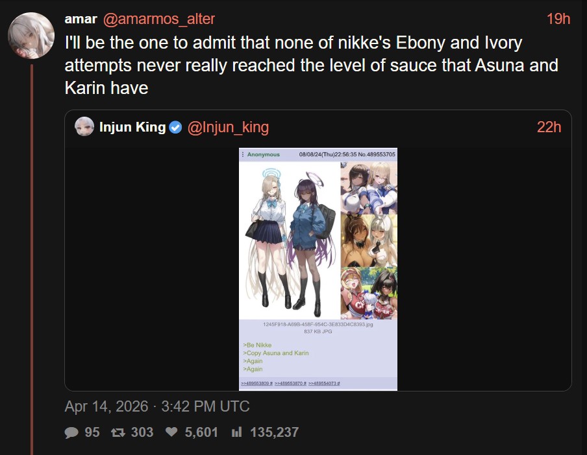Click the reply speech bubble icon

(x=71, y=432)
